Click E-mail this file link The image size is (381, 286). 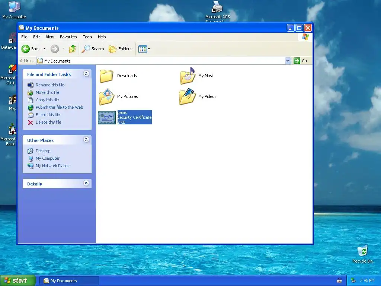(48, 115)
